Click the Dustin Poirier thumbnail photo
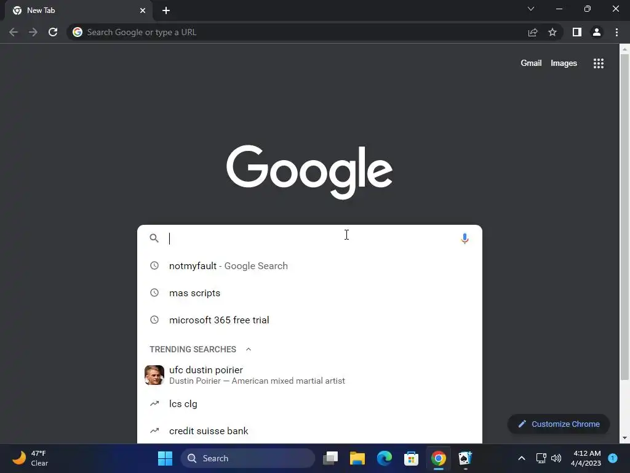630x473 pixels. [x=154, y=375]
